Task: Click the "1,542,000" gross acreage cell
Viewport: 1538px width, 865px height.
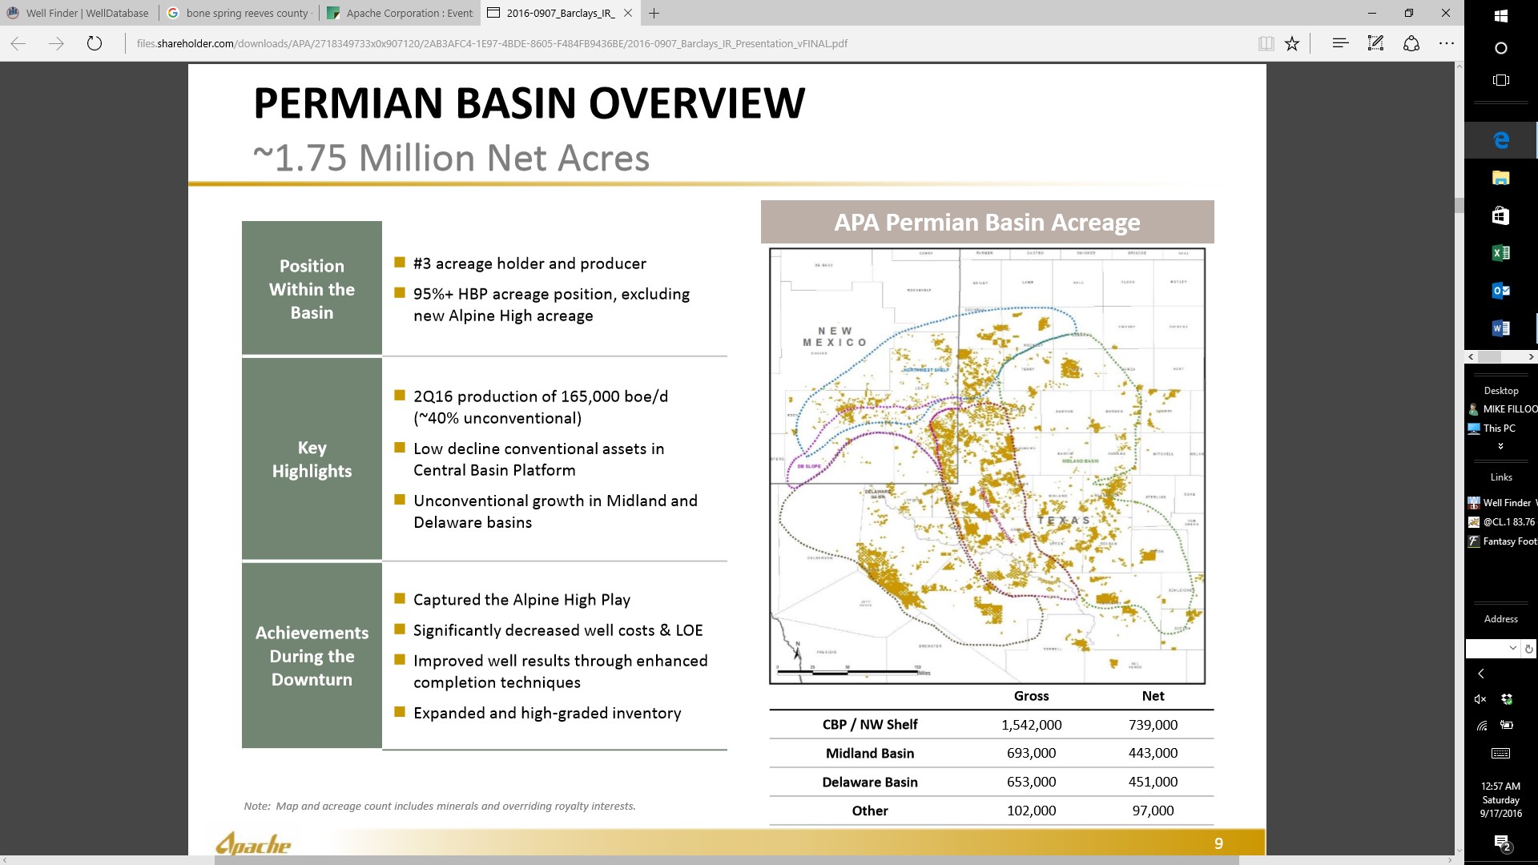Action: point(1031,725)
